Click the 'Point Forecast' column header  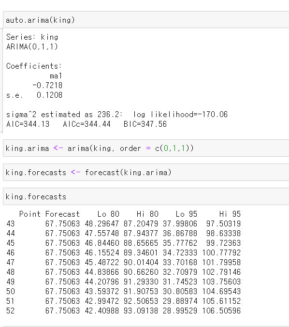[x=49, y=214]
